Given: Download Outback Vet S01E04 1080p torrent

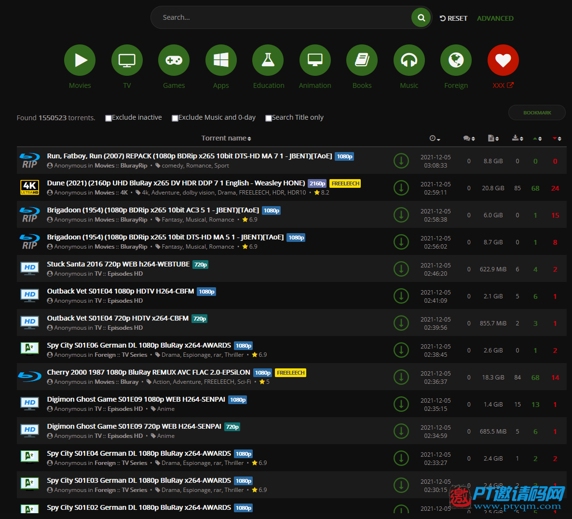Looking at the screenshot, I should pyautogui.click(x=401, y=296).
